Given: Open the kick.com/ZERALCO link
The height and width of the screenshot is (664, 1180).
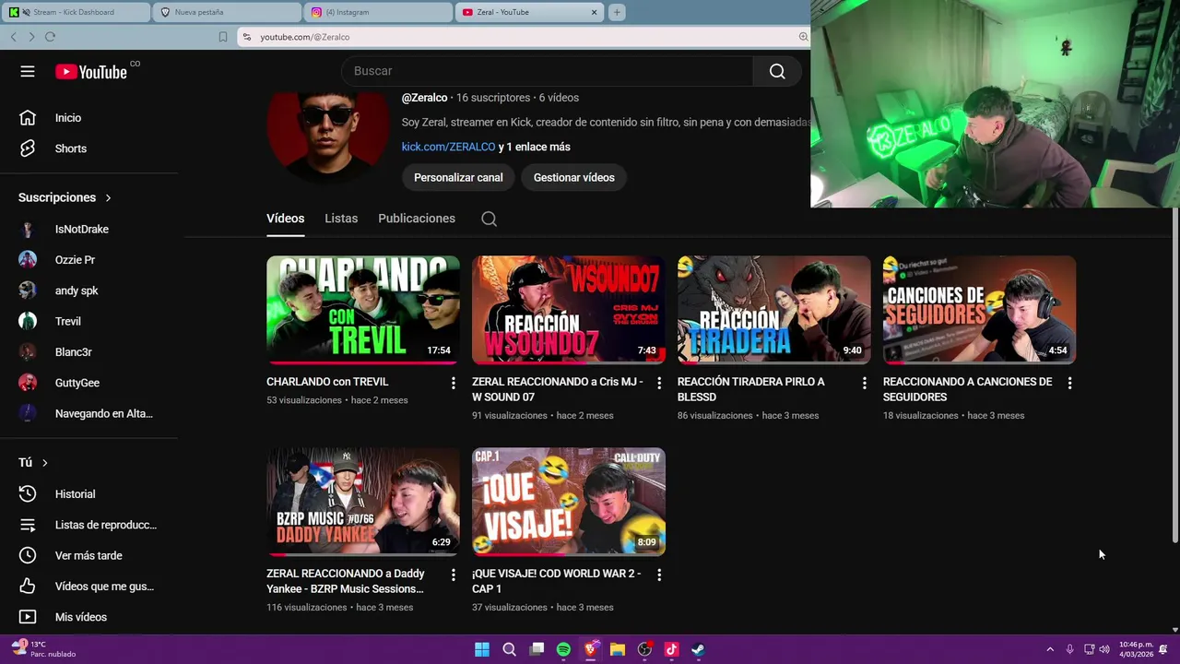Looking at the screenshot, I should pos(448,147).
